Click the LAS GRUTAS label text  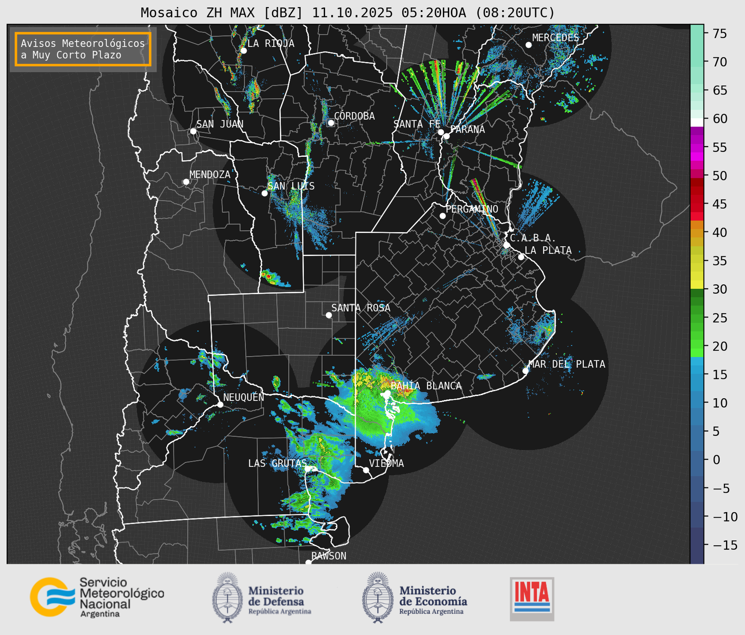tap(277, 463)
